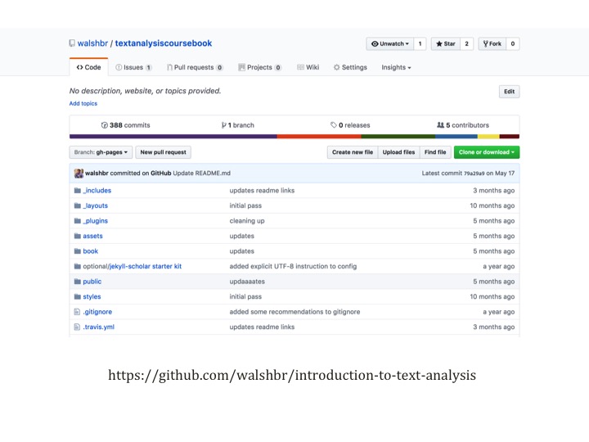Click the purple segment of language bar

click(x=173, y=137)
